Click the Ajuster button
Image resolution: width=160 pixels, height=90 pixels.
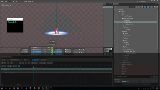[50, 63]
